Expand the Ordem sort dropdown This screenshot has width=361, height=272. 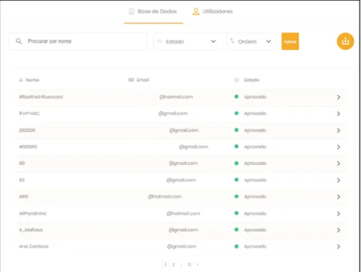253,41
